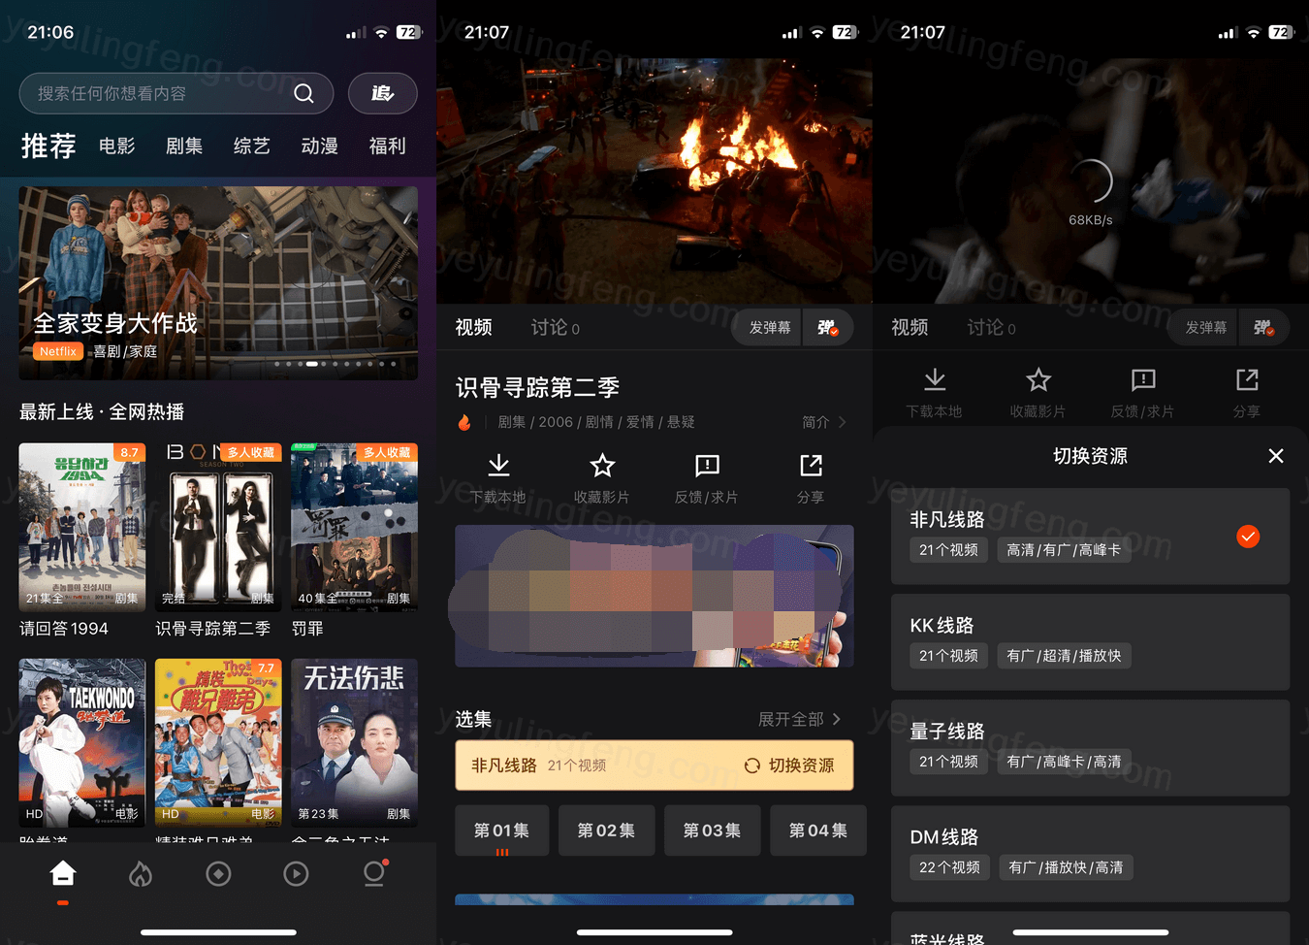
Task: Tap the 最新上线·全网热播 heading
Action: tap(102, 411)
